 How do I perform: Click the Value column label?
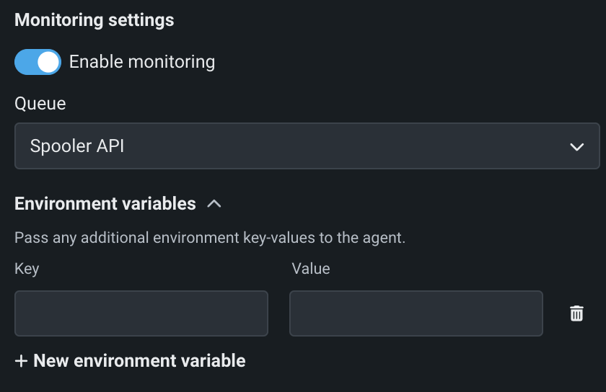pos(311,269)
